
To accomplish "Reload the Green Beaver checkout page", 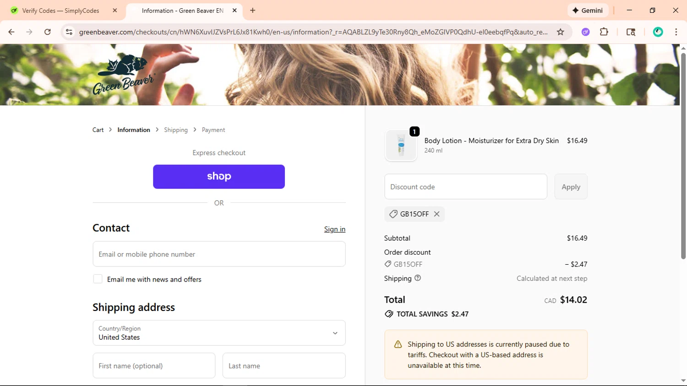I will 48,32.
